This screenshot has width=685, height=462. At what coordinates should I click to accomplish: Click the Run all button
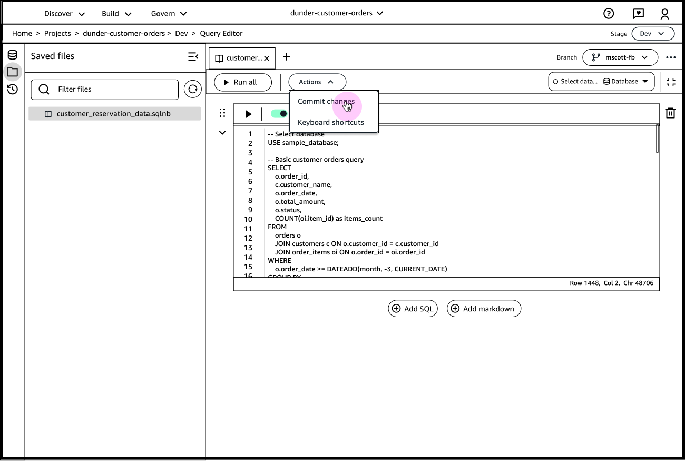(x=243, y=82)
